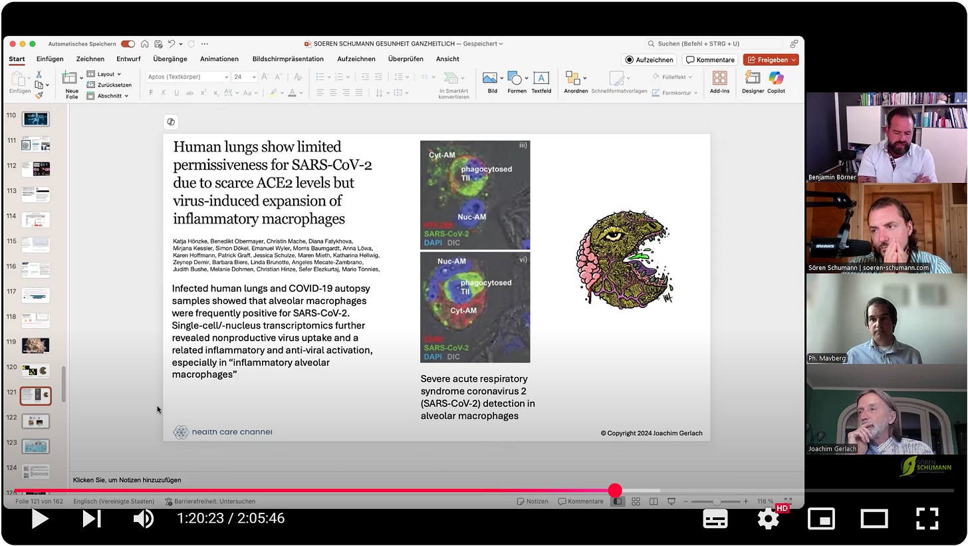Enter fullscreen video mode

coord(927,519)
